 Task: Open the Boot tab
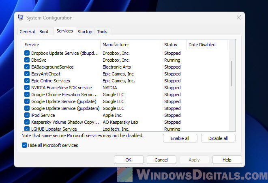click(44, 32)
